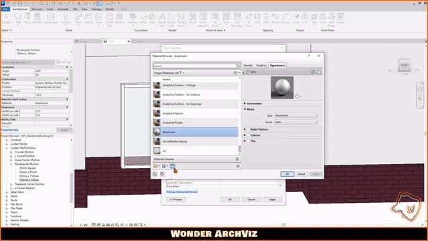Viewport: 428px width, 241px height.
Task: Select the Ramp tool in Circulation panel
Action: point(143,19)
